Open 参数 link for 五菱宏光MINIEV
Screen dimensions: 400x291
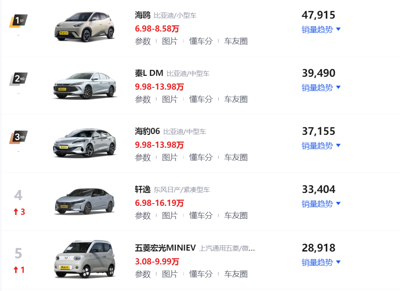143,274
